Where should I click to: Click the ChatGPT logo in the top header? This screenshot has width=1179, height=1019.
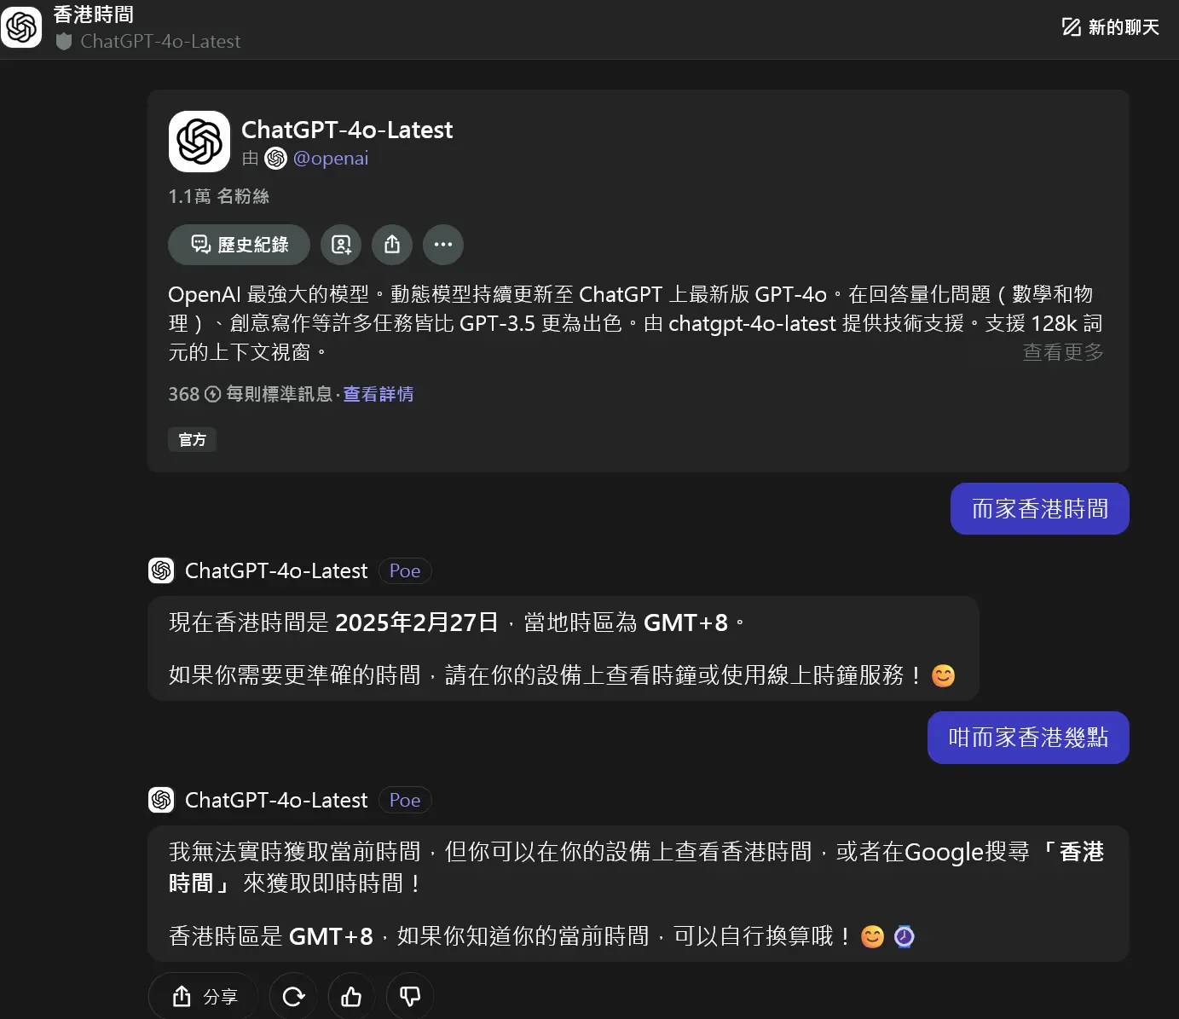tap(21, 26)
